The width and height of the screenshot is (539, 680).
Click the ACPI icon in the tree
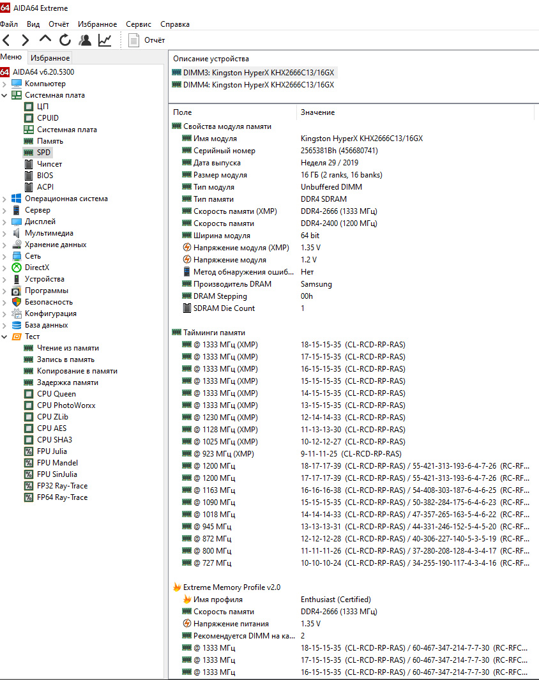pos(29,187)
